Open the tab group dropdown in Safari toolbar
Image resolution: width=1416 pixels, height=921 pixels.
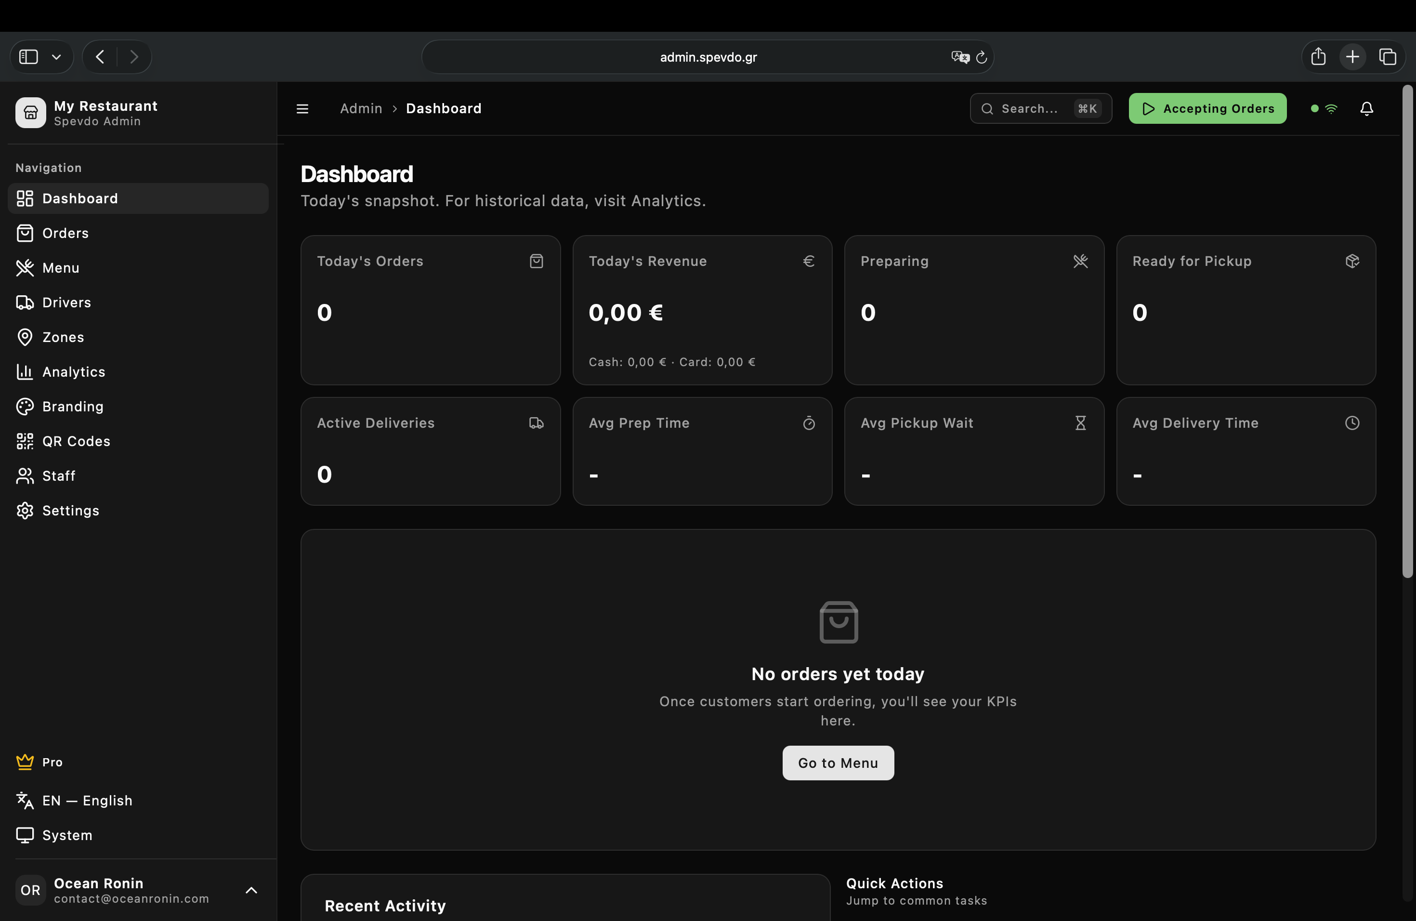(x=56, y=56)
